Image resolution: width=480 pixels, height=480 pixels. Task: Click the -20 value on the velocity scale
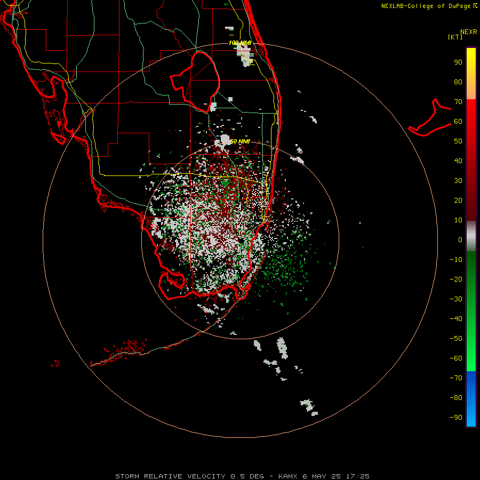(x=456, y=279)
